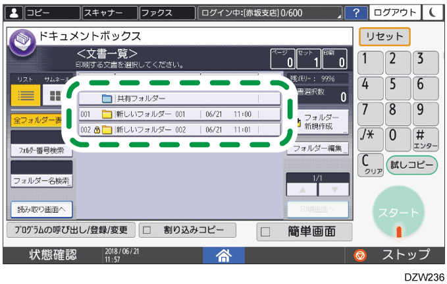Tap the 試しコピー button
The image size is (447, 284).
[x=412, y=165]
